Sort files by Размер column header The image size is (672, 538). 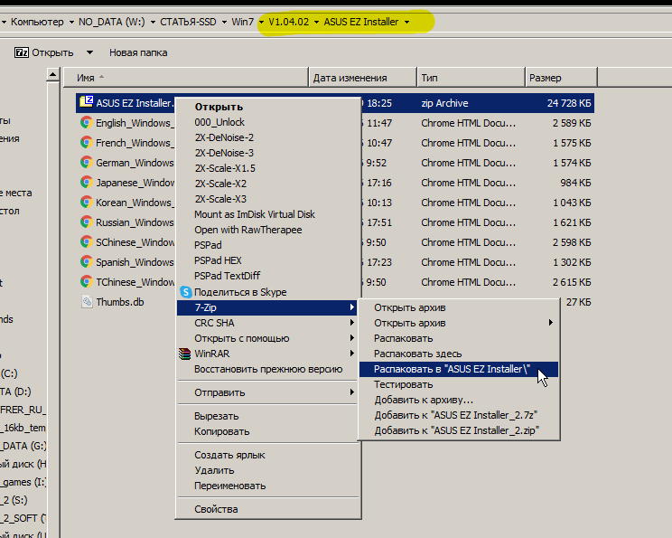pos(546,78)
